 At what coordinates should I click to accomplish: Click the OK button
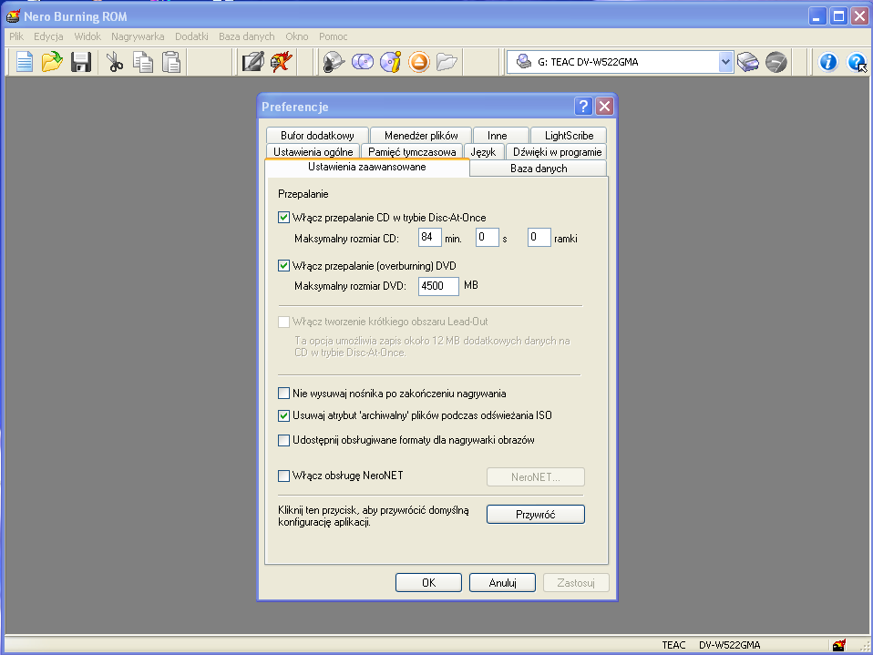click(428, 583)
